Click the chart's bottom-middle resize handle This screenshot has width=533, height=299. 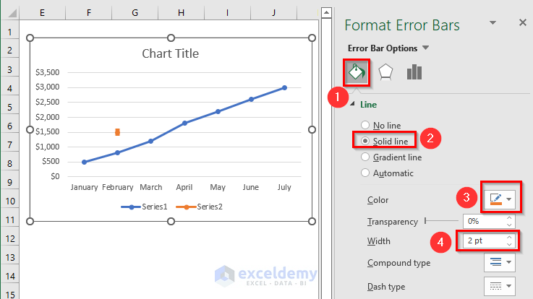pos(171,222)
